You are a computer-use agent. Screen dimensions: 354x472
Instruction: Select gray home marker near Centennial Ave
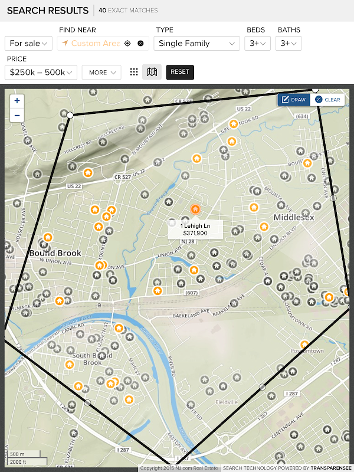click(294, 435)
